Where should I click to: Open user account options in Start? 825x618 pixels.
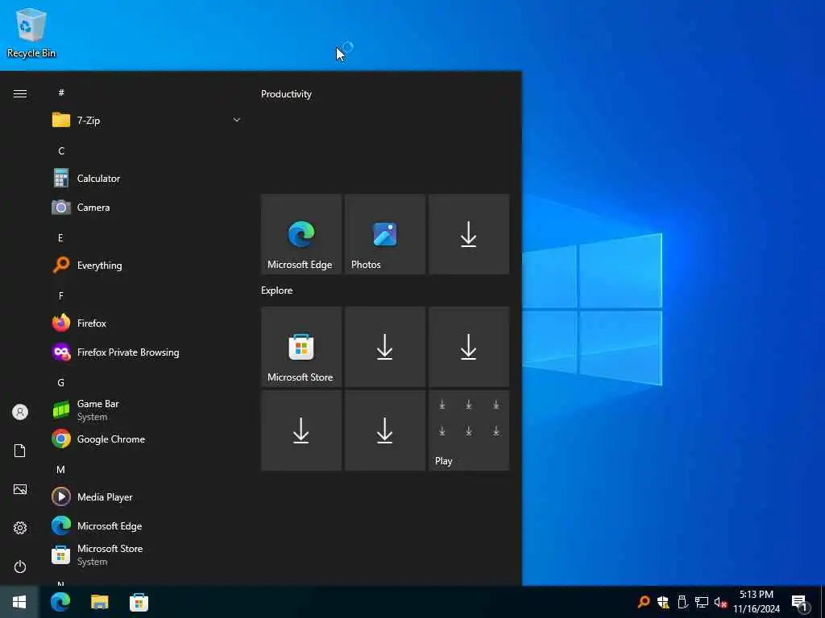(x=20, y=412)
